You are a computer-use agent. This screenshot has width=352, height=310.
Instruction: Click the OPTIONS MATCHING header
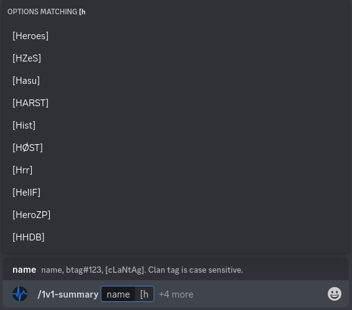click(x=47, y=12)
